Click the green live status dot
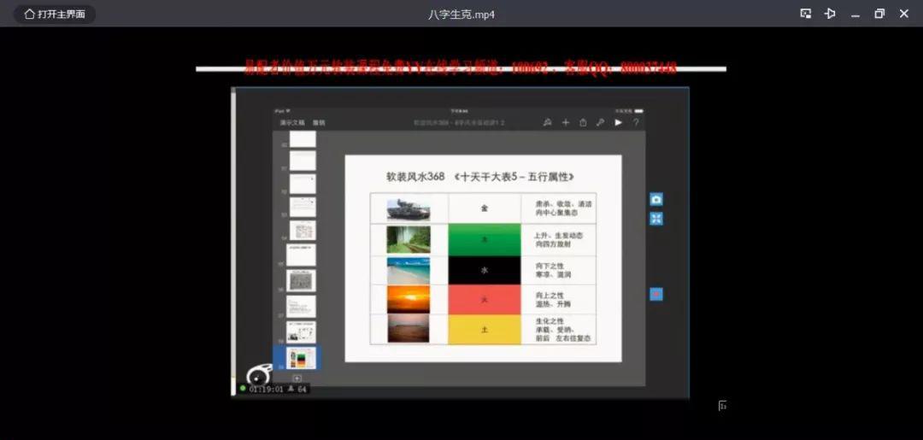923x440 pixels. pyautogui.click(x=243, y=389)
